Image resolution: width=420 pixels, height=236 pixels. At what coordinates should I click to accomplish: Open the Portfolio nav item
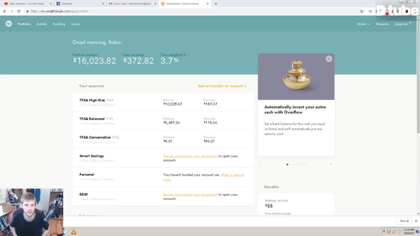pos(24,24)
